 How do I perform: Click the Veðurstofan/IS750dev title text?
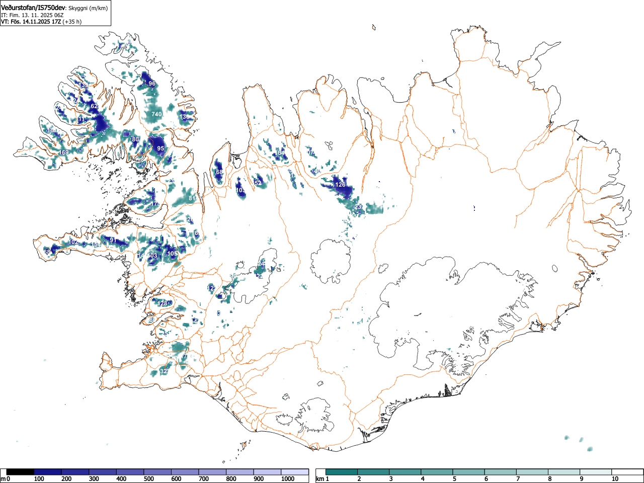click(33, 8)
